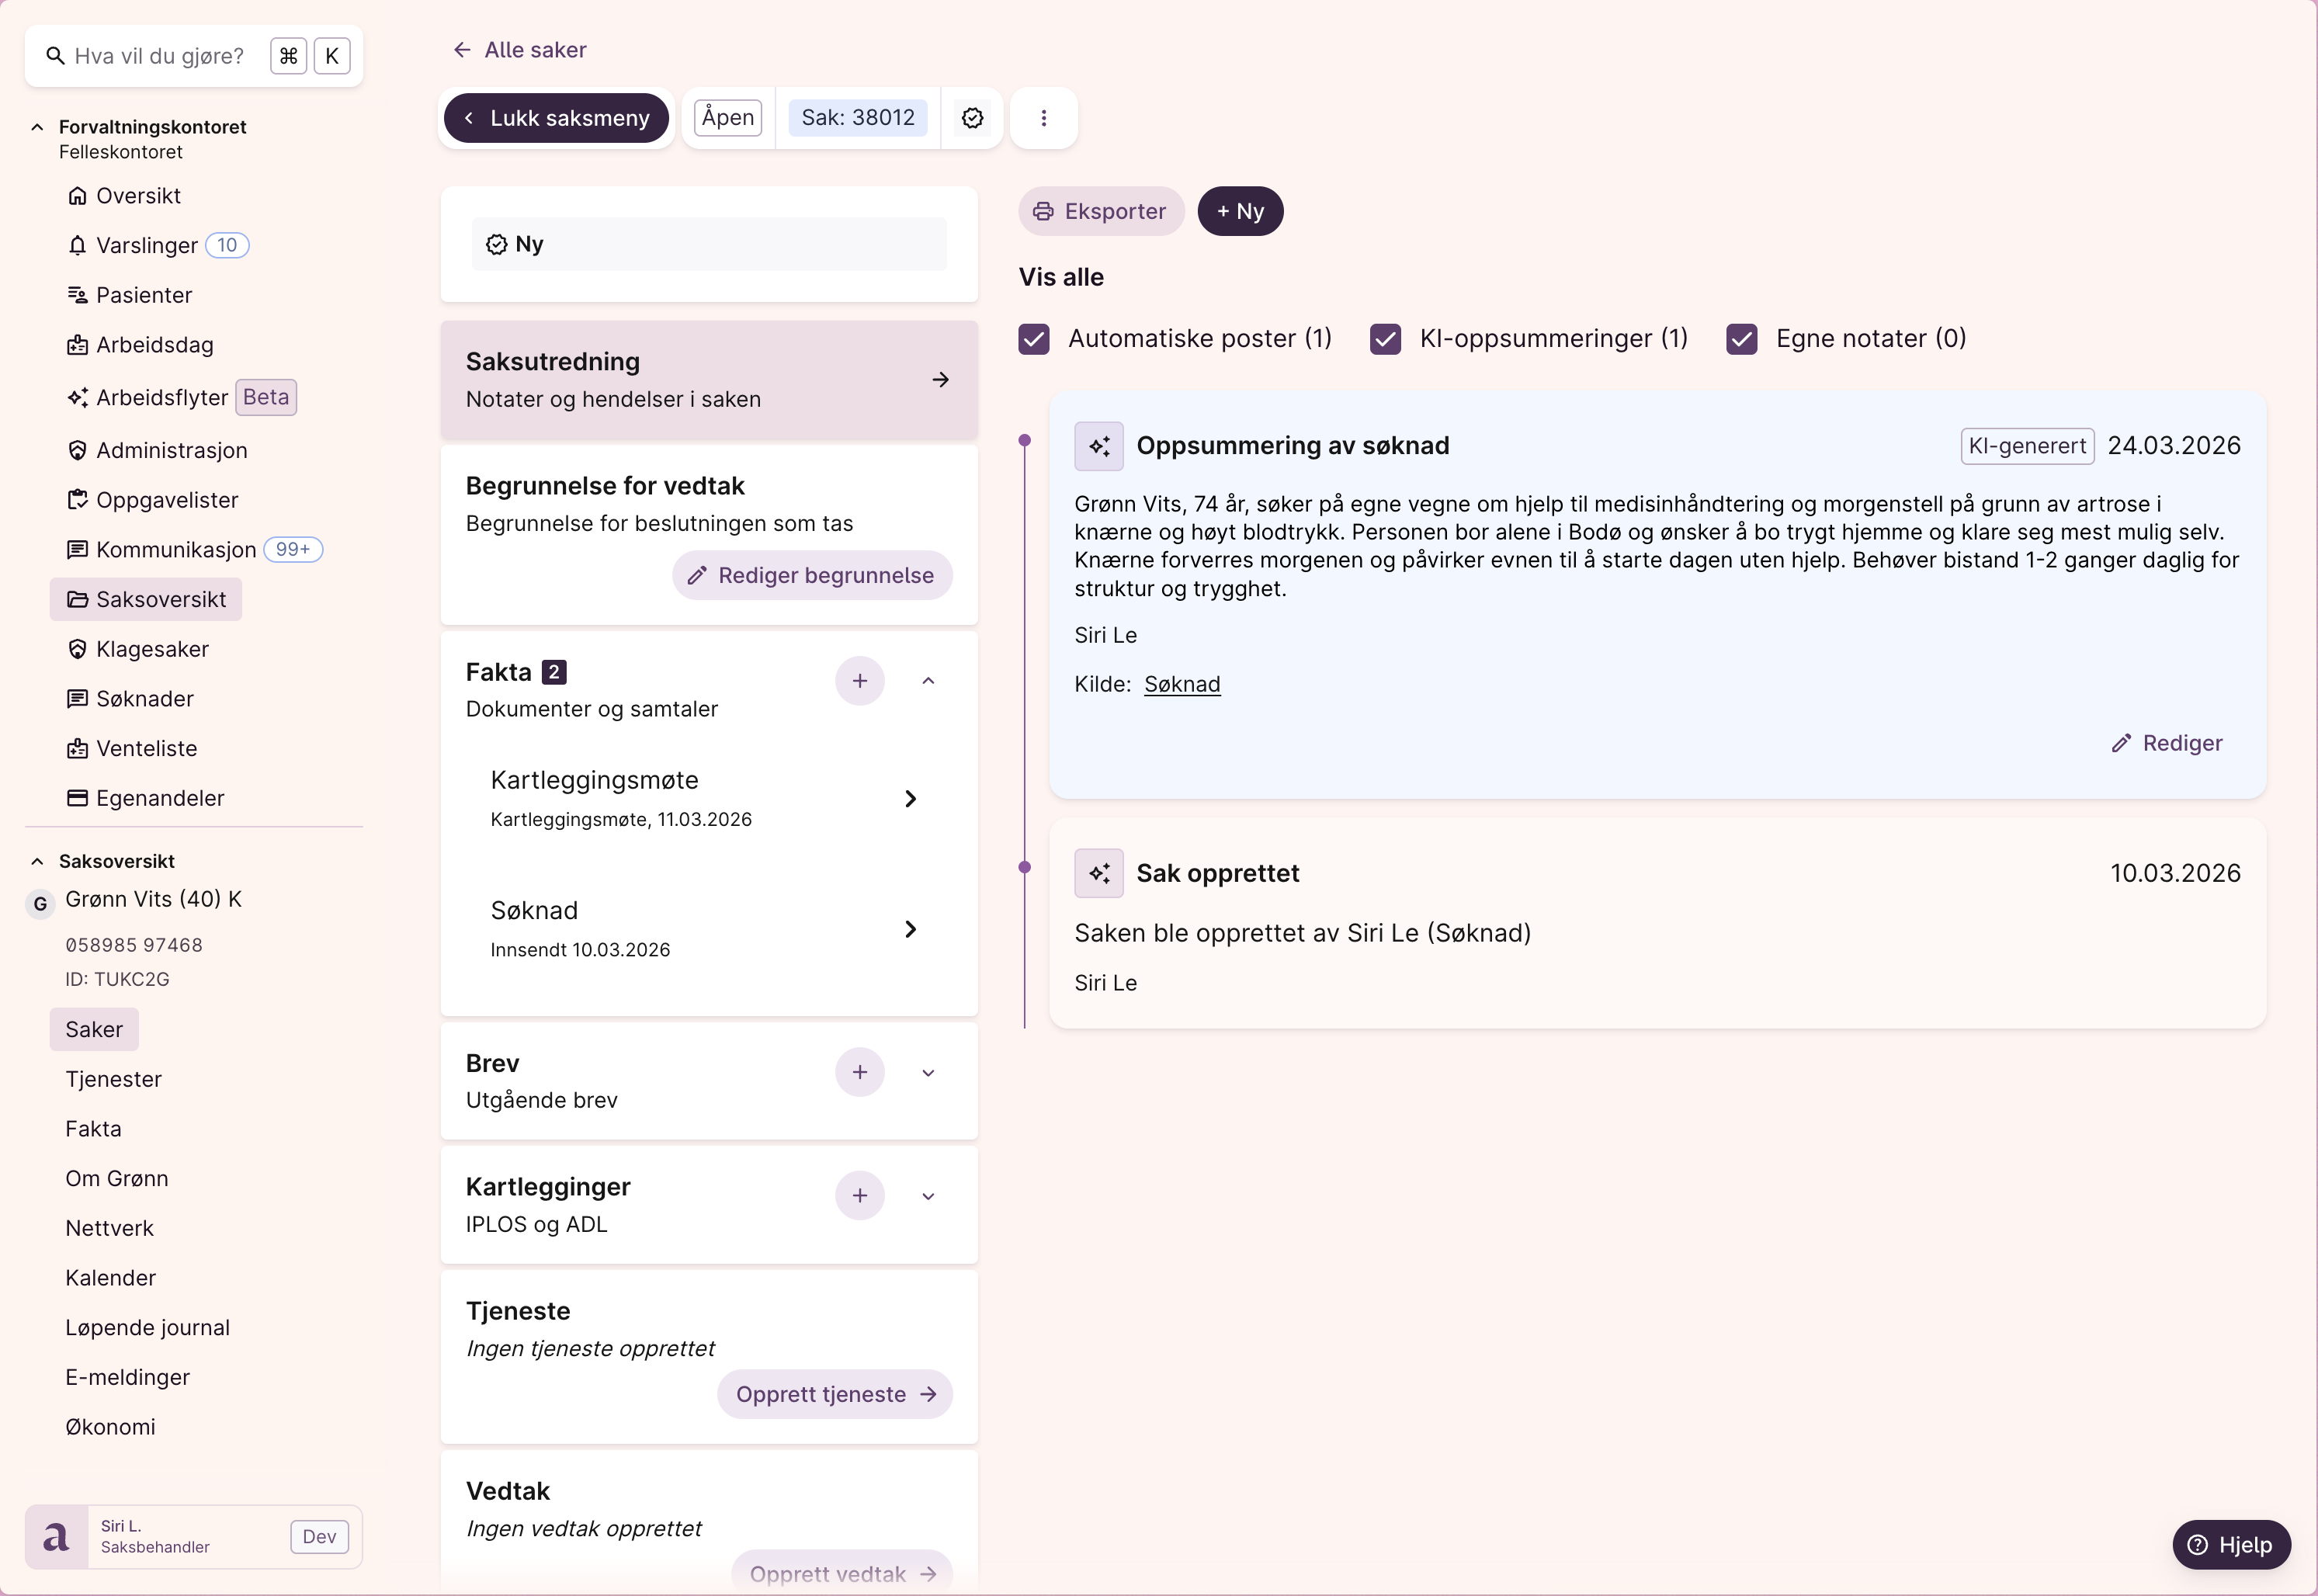The width and height of the screenshot is (2318, 1596).
Task: Open Arbeidsflyter sparkle icon in sidebar
Action: click(x=77, y=397)
